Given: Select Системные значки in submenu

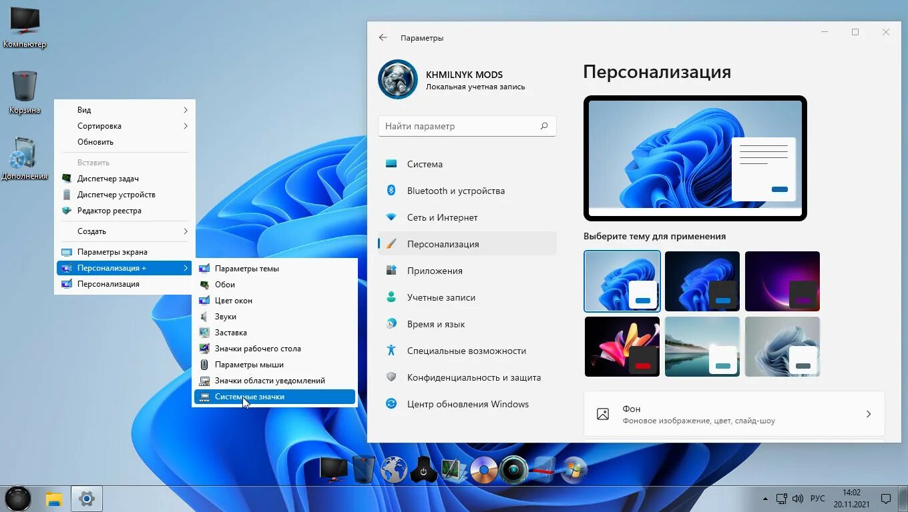Looking at the screenshot, I should 275,397.
